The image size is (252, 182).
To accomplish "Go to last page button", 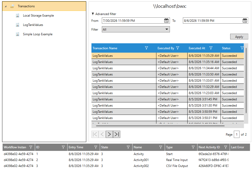I will [117, 134].
